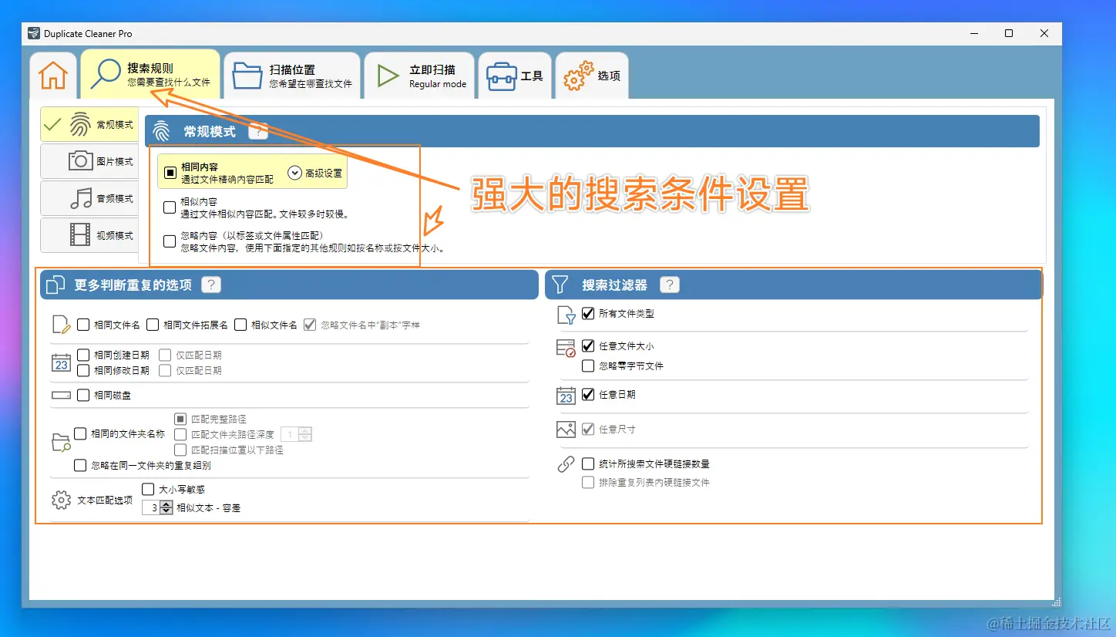The image size is (1116, 637).
Task: Open the 选项 gears tab
Action: 592,76
